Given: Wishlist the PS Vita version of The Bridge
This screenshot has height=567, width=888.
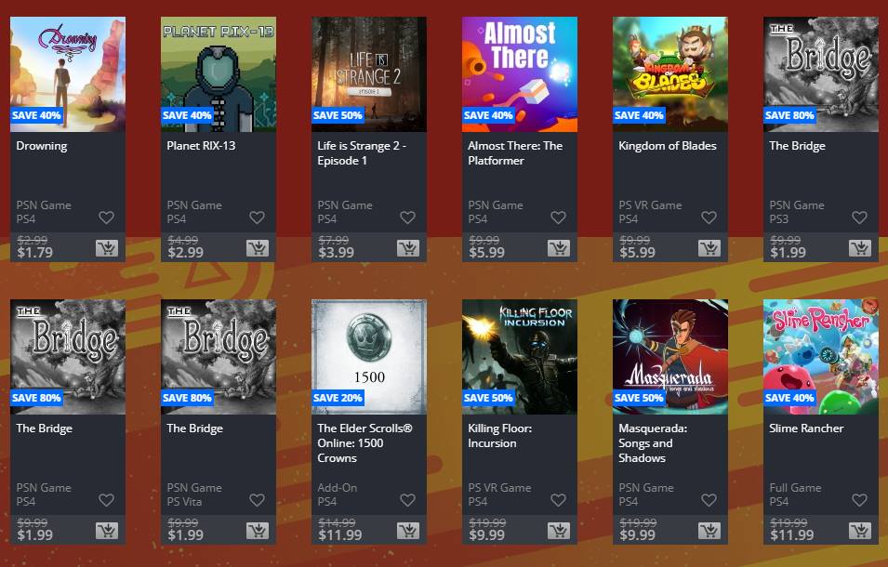Looking at the screenshot, I should tap(258, 500).
